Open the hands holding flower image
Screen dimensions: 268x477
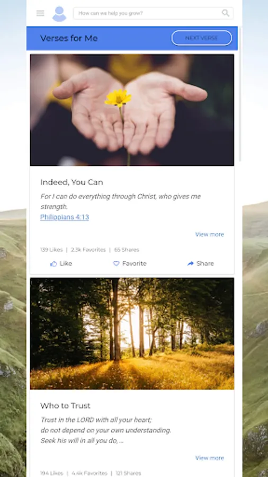(x=132, y=110)
